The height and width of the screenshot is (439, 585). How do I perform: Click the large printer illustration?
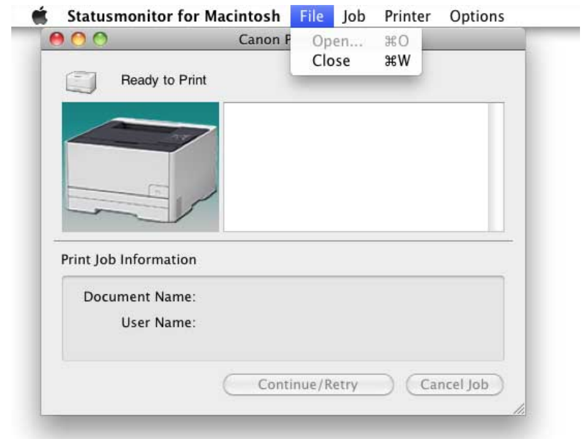click(140, 167)
